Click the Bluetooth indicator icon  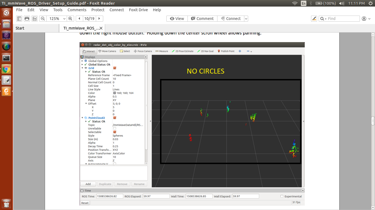(x=311, y=3)
